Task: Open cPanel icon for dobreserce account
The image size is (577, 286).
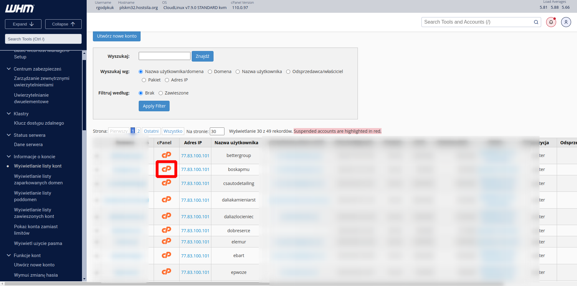Action: (166, 230)
